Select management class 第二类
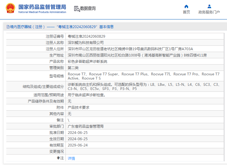Screen dimensions: 227x165 (73, 68)
